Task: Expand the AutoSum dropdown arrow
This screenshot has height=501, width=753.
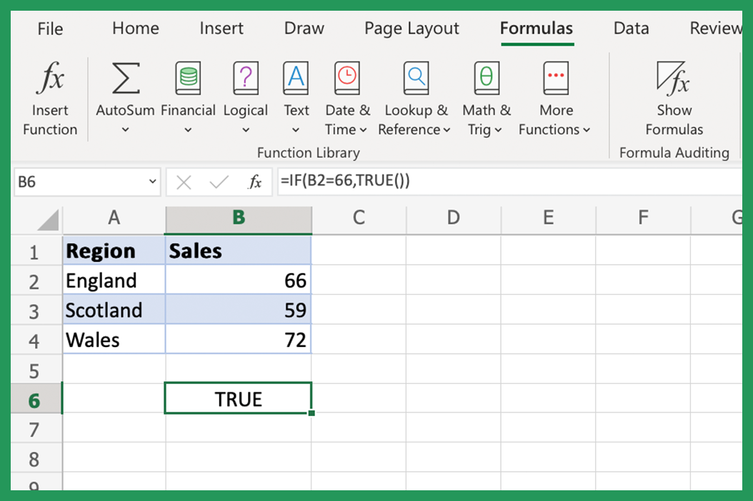Action: click(x=125, y=130)
